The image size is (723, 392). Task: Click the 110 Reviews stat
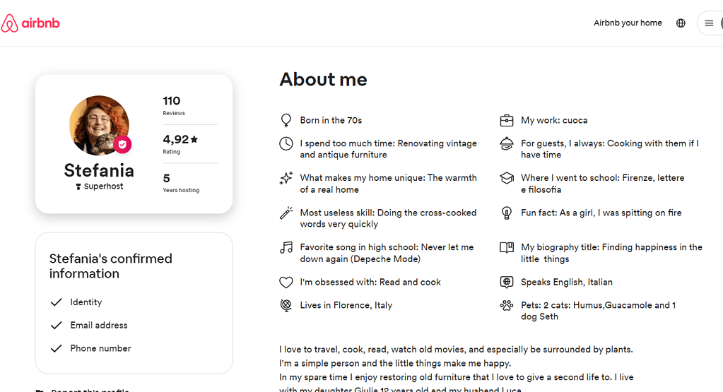coord(174,105)
